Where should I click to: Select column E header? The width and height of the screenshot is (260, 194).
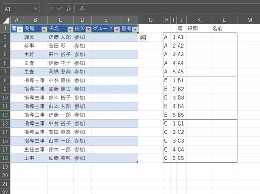coord(105,20)
